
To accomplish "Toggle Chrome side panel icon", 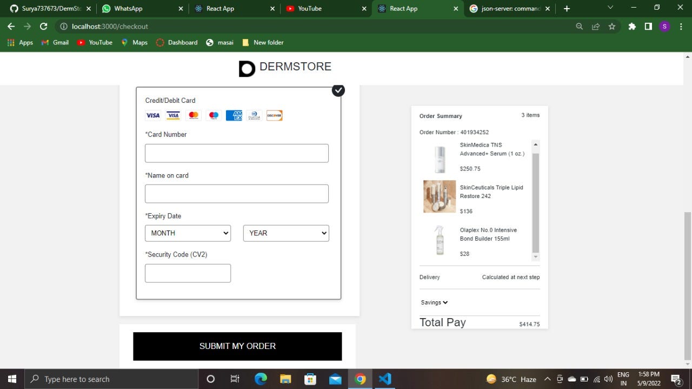I will 648,26.
